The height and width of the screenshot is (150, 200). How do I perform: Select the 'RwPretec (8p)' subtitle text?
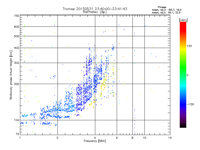point(95,12)
